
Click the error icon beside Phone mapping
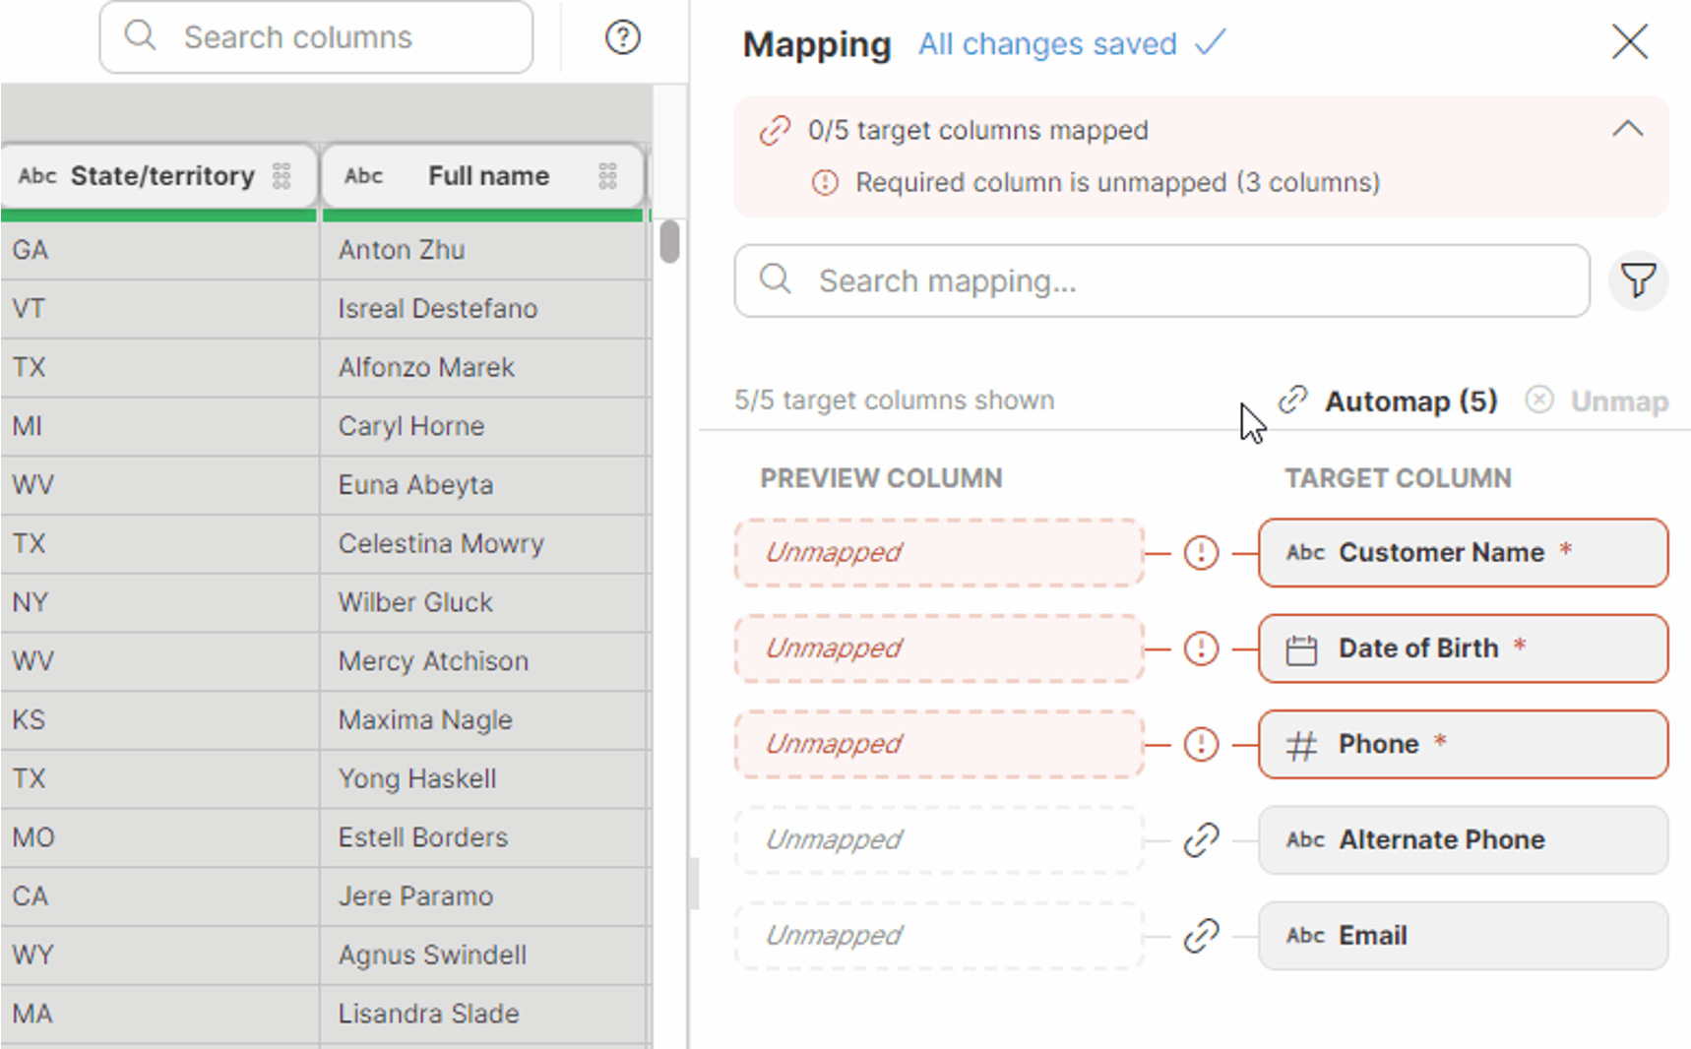click(x=1200, y=744)
